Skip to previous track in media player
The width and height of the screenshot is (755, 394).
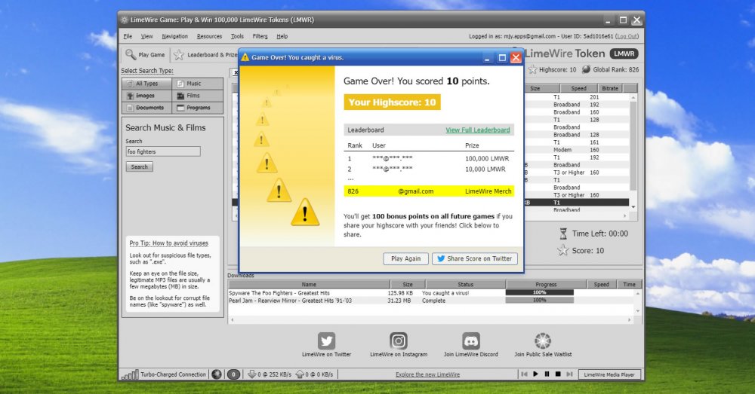pos(525,374)
